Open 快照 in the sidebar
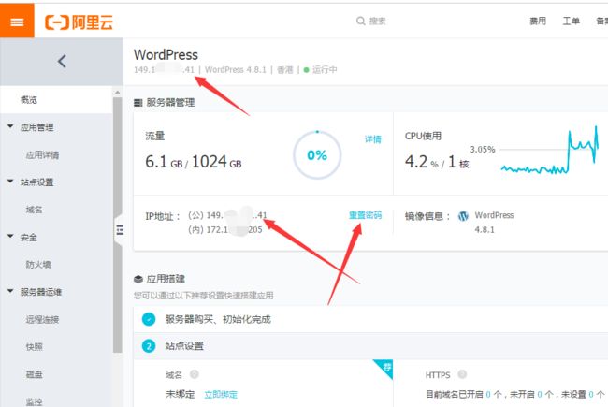This screenshot has width=608, height=407. coord(34,347)
